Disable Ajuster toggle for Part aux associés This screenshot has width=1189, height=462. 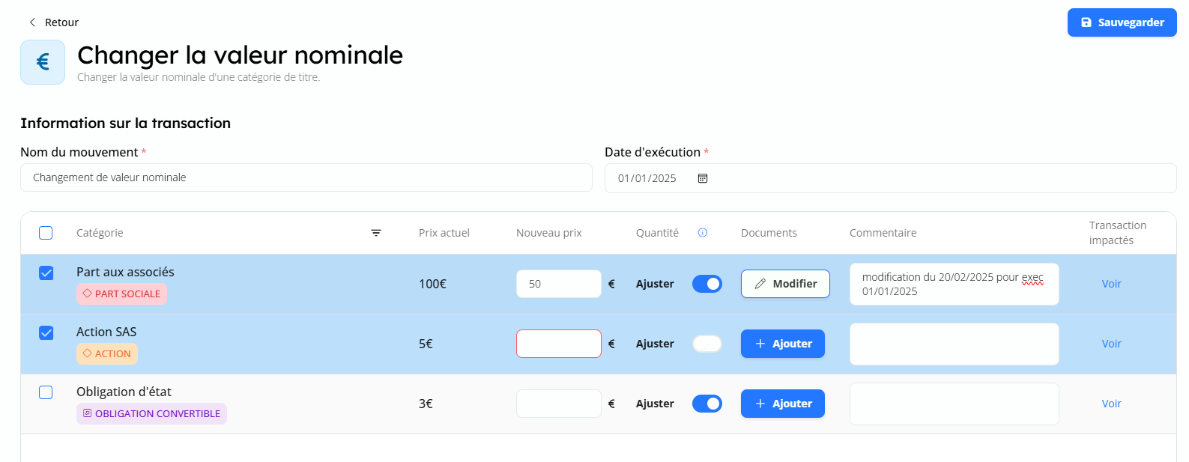(x=707, y=284)
